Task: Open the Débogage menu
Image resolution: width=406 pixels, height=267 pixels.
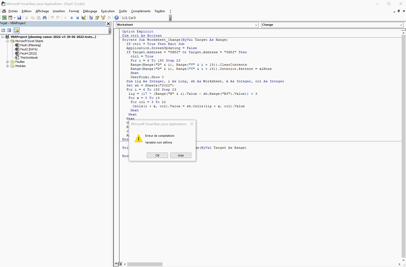Action: point(90,11)
